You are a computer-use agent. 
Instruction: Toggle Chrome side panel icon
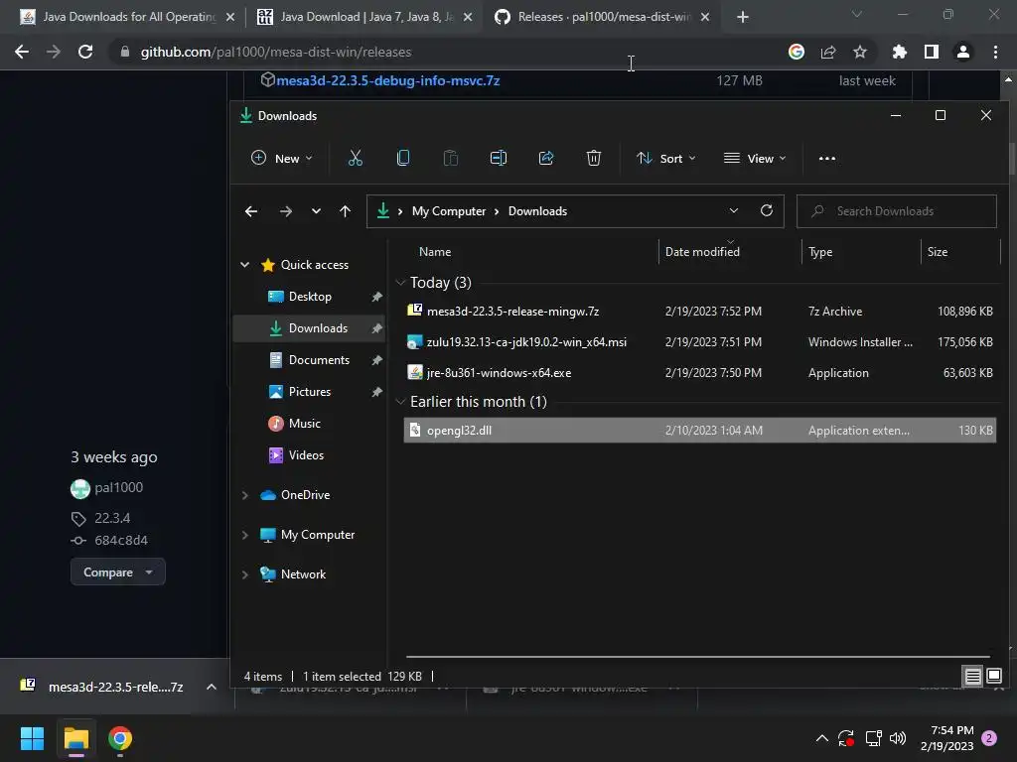tap(932, 52)
